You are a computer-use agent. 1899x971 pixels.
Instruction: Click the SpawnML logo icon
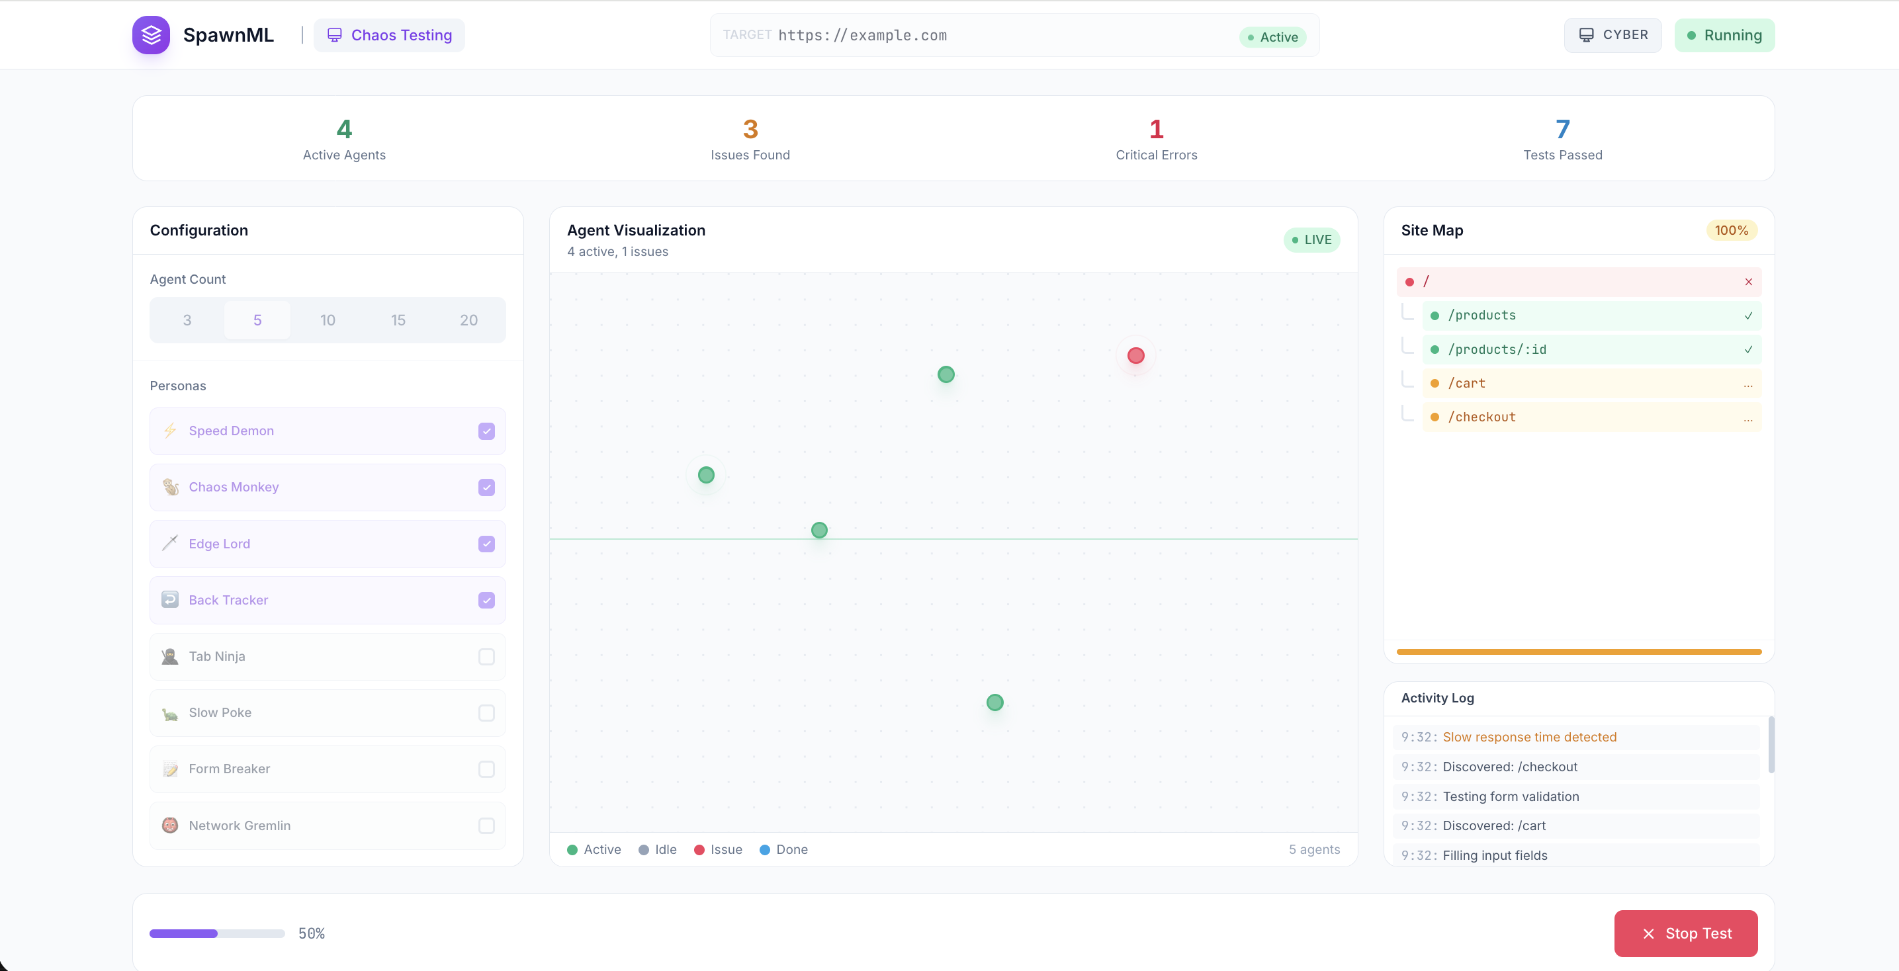click(x=150, y=34)
